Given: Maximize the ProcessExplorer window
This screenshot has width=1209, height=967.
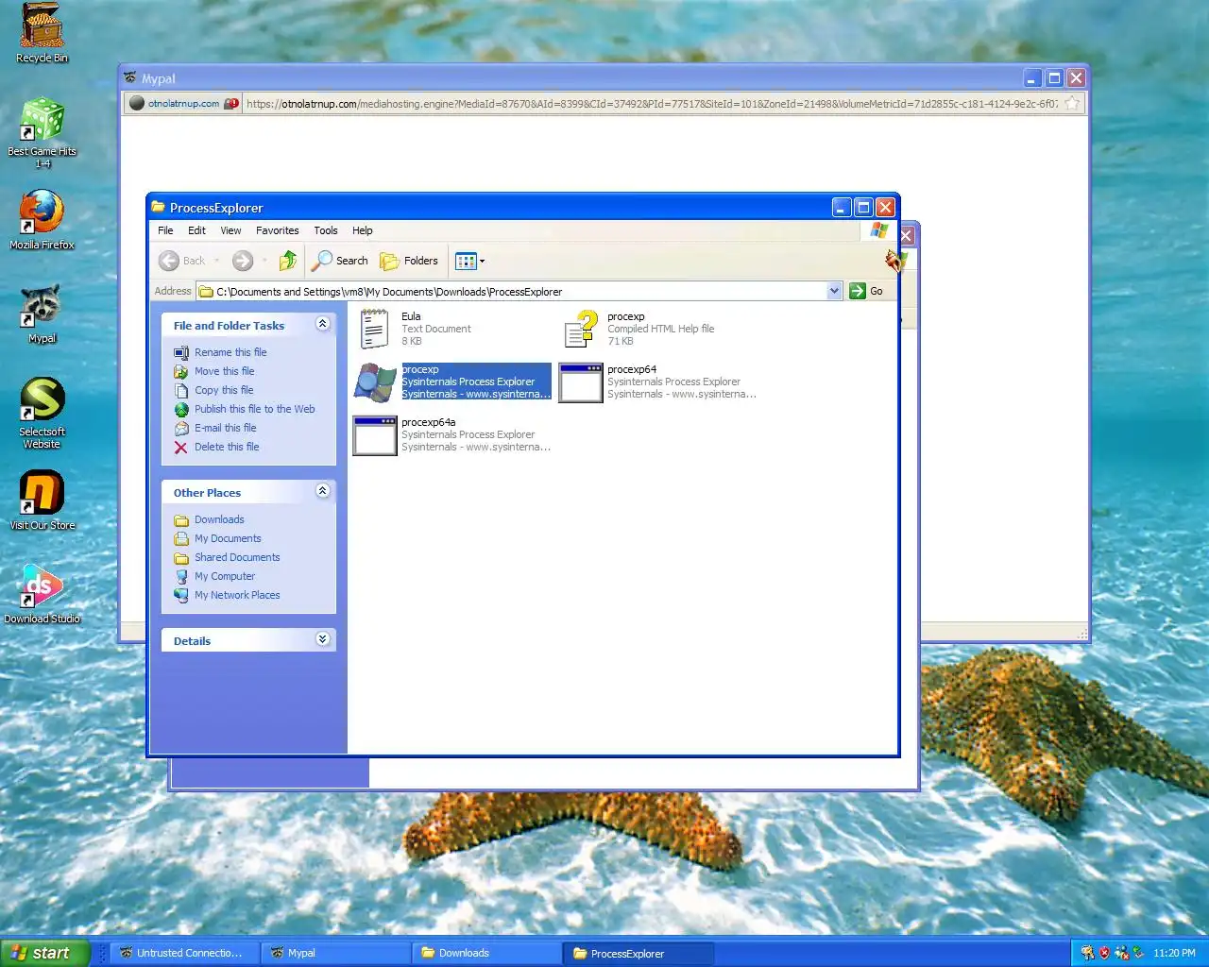Looking at the screenshot, I should (863, 207).
